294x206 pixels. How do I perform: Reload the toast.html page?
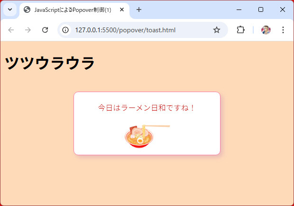click(45, 30)
